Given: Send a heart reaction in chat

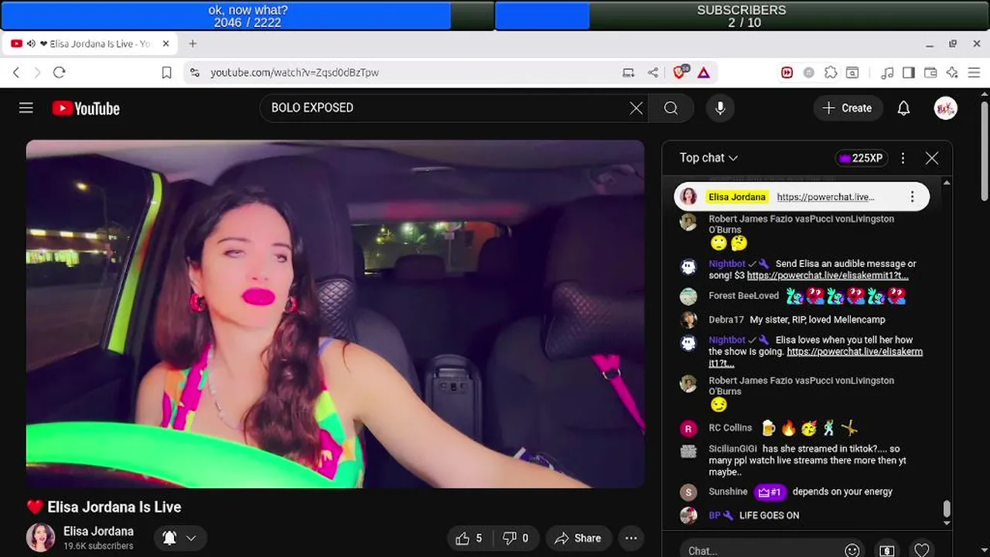Looking at the screenshot, I should click(x=922, y=551).
